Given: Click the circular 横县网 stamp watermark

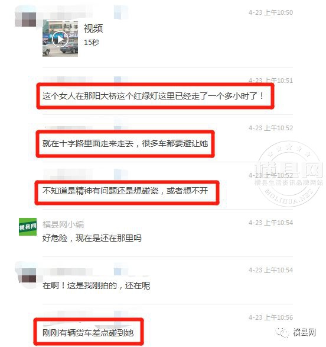Looking at the screenshot, I should tap(289, 173).
